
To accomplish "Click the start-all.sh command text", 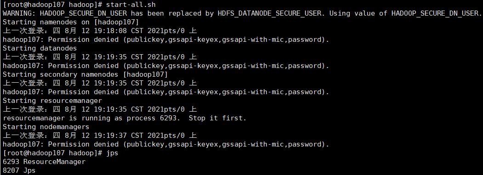I will (x=131, y=5).
